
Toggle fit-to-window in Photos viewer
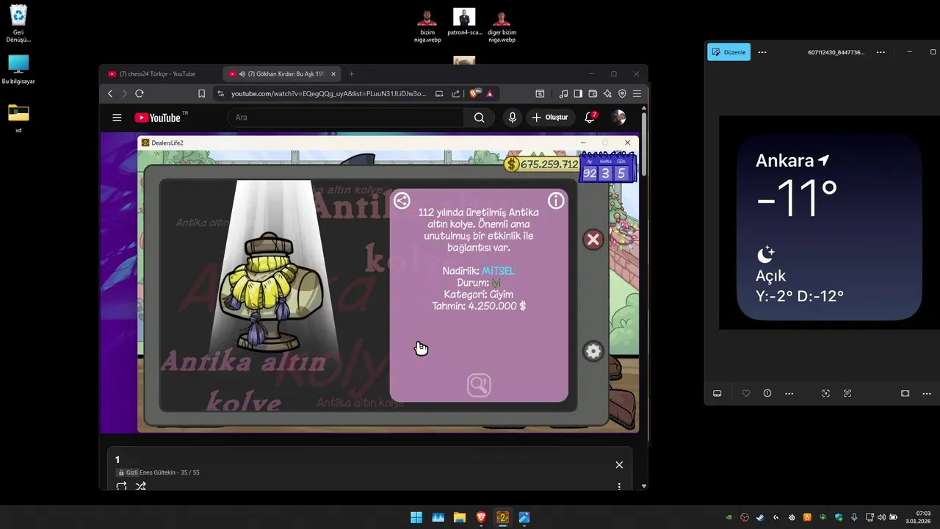905,394
